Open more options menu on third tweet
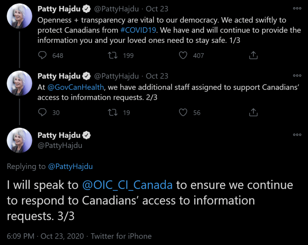Viewport: 308px width, 245px height. (297, 135)
